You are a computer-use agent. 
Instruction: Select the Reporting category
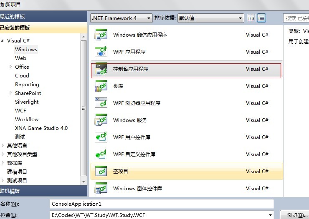click(27, 85)
